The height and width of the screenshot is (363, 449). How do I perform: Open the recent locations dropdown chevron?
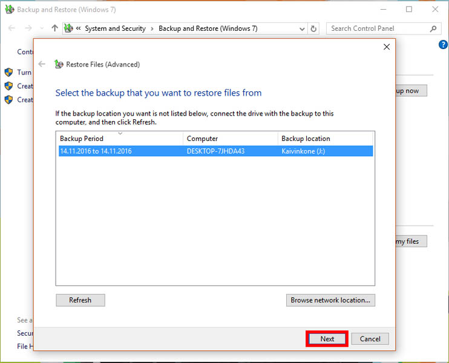click(x=42, y=28)
